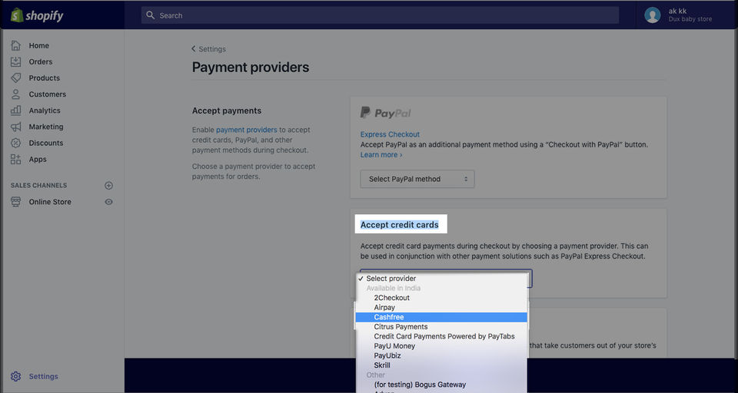Open the Express Checkout link
738x393 pixels.
pyautogui.click(x=390, y=134)
